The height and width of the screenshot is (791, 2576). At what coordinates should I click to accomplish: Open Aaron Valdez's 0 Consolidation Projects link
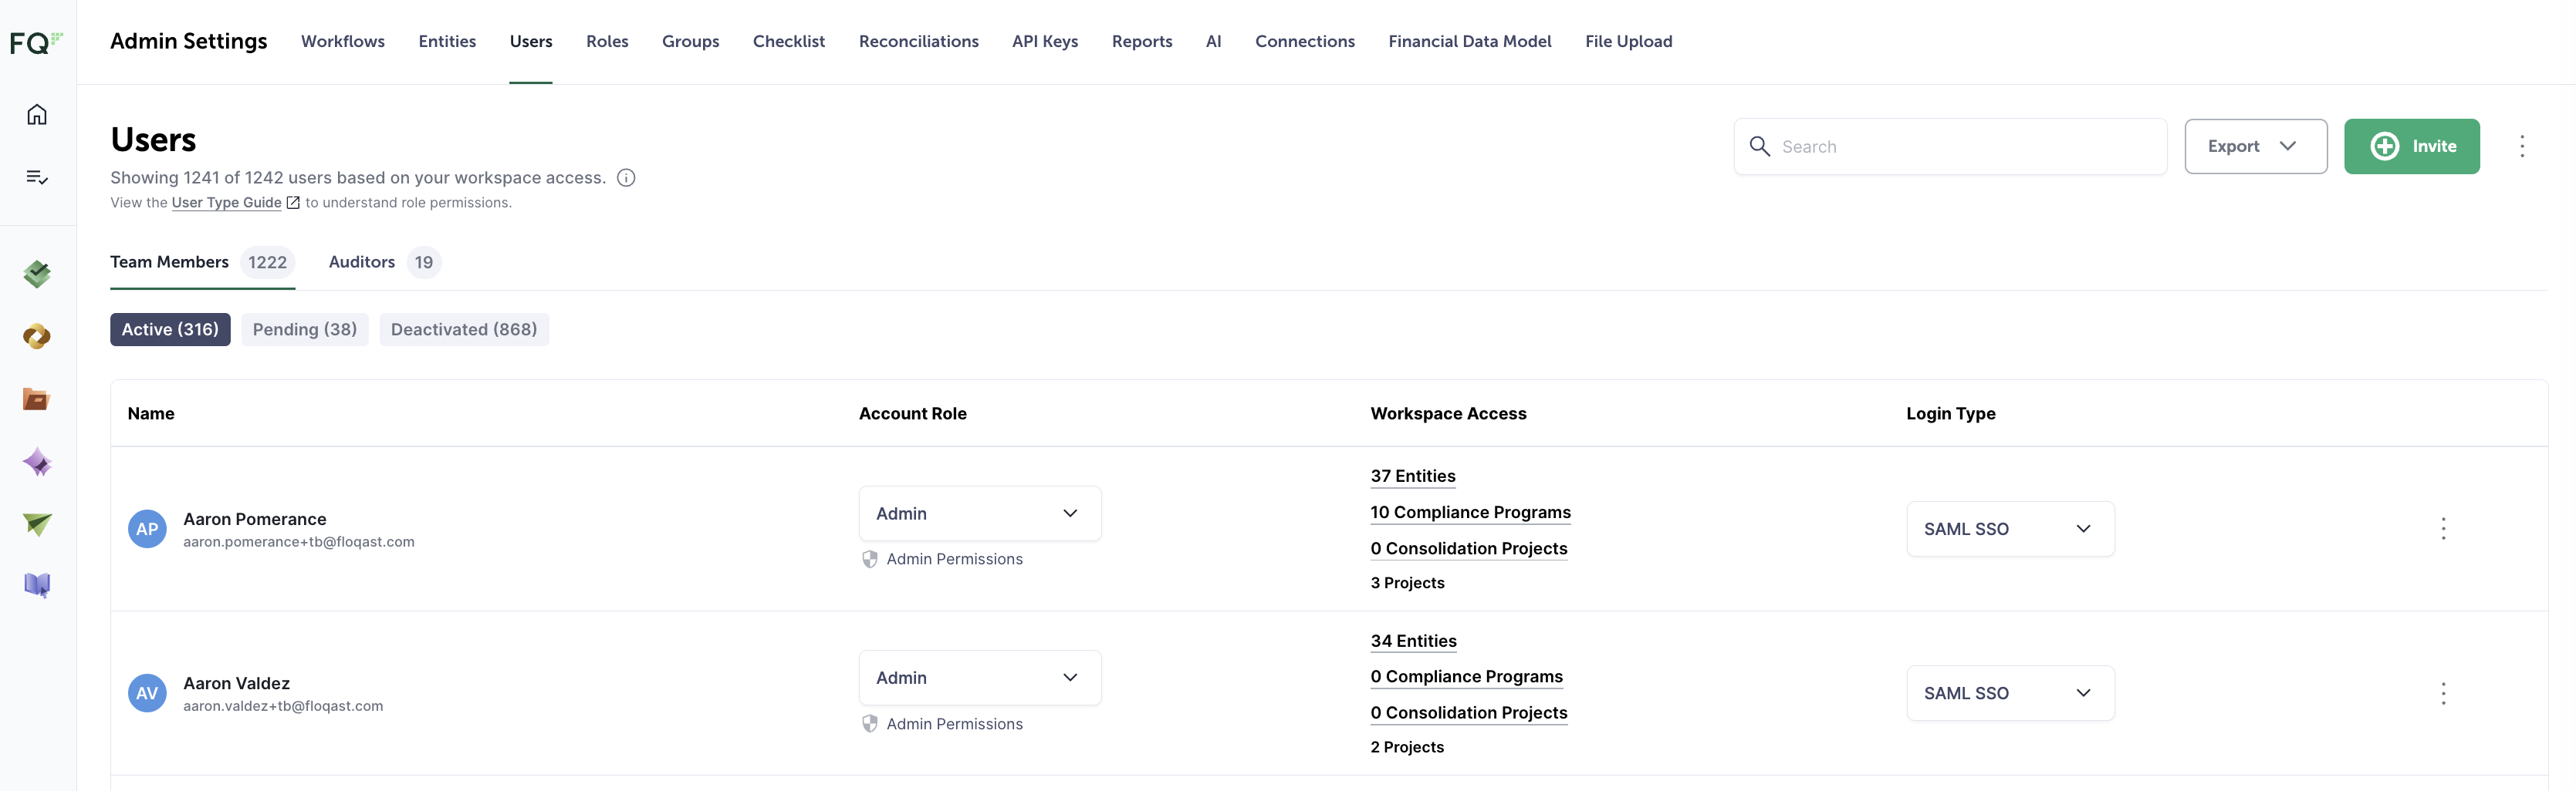(x=1468, y=712)
